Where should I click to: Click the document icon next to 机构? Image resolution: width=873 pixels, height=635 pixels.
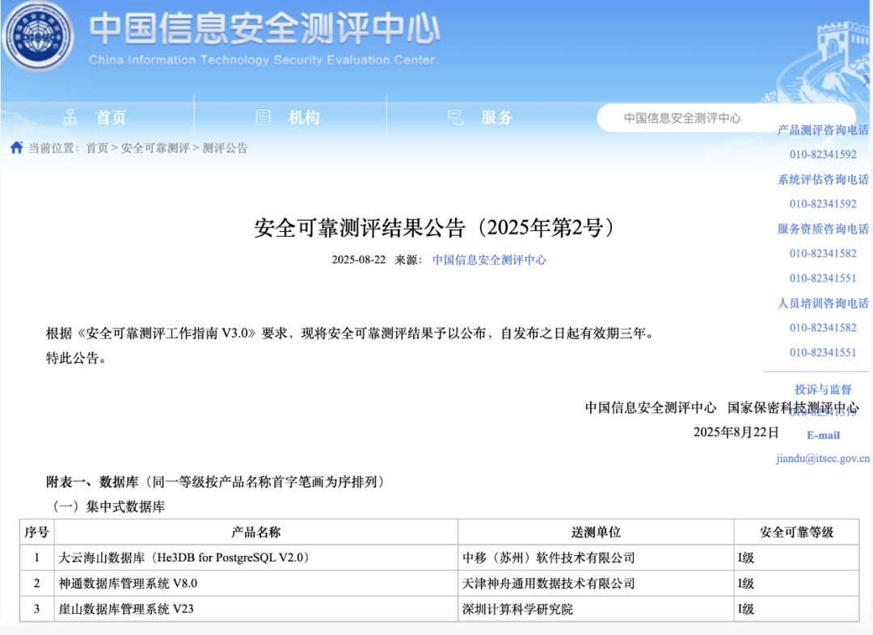(264, 117)
